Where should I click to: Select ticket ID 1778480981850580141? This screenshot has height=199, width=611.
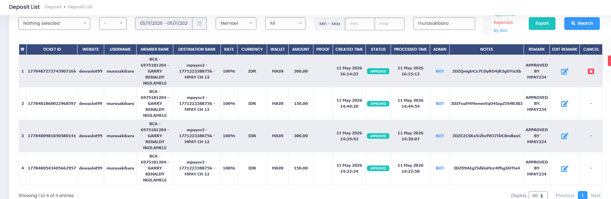52,136
